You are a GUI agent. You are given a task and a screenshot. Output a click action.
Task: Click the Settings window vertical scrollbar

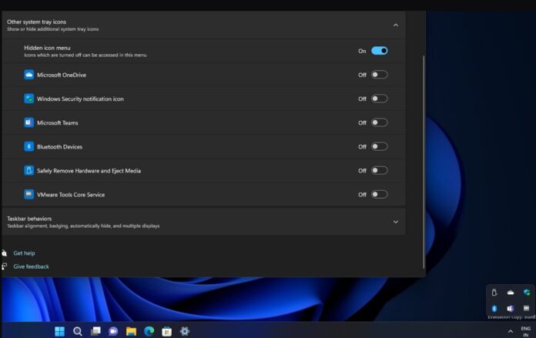[x=423, y=154]
